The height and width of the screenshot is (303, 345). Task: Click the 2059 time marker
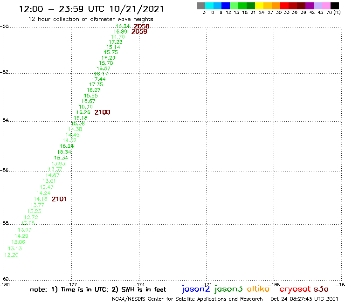coord(139,32)
